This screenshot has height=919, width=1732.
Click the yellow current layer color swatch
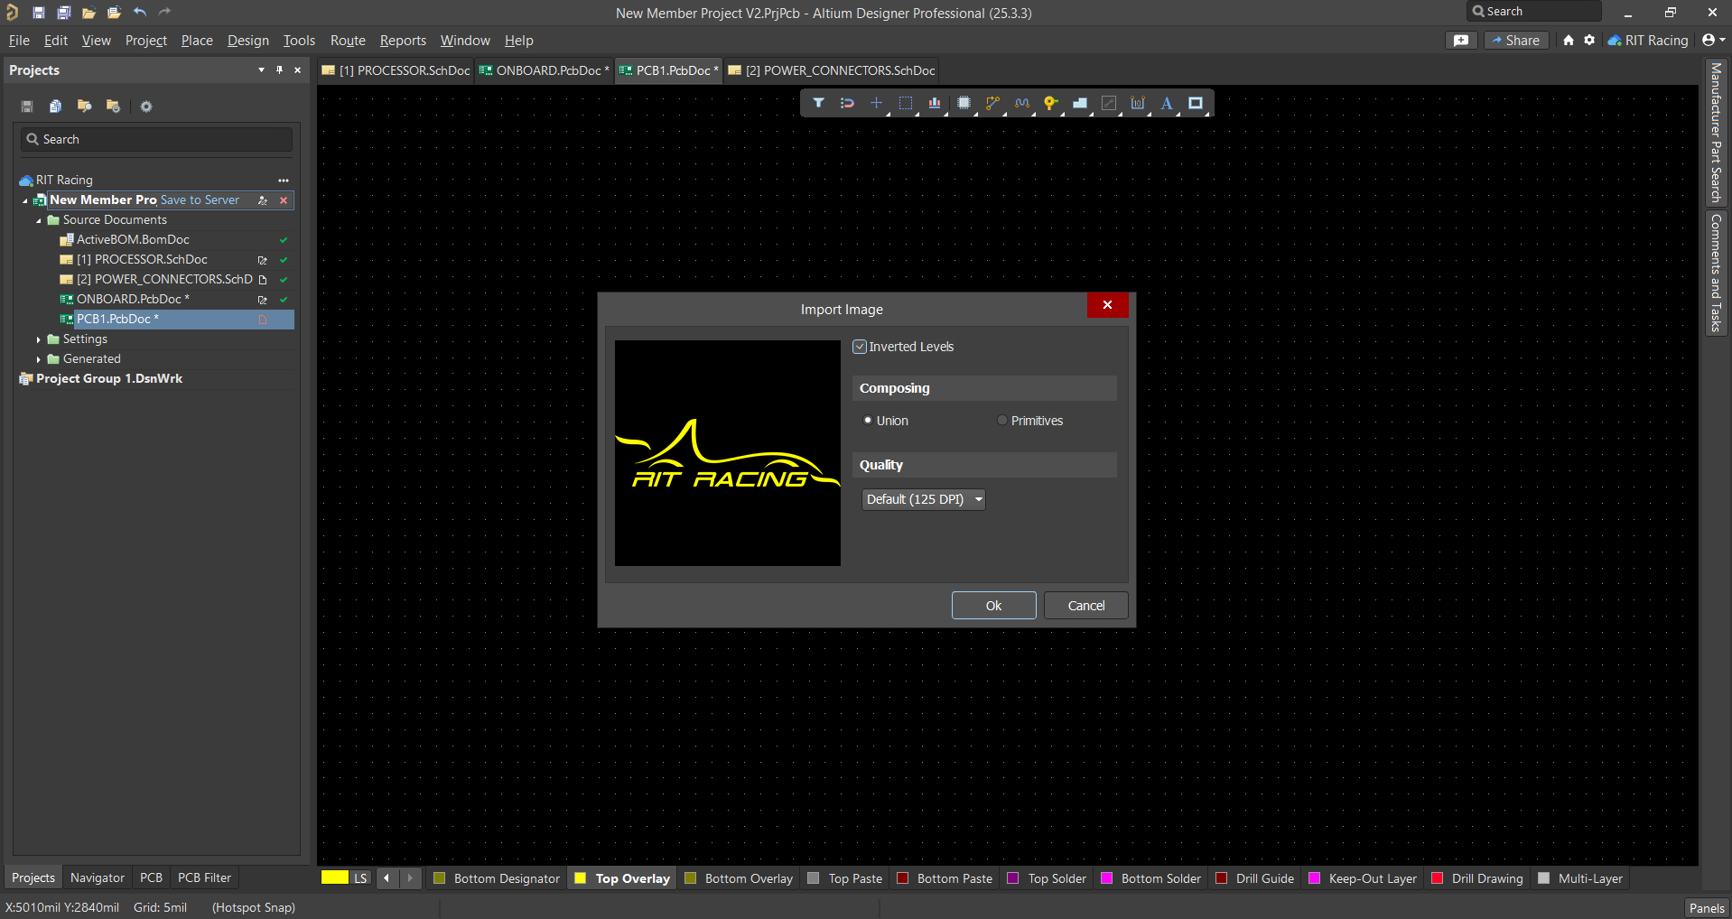tap(335, 877)
